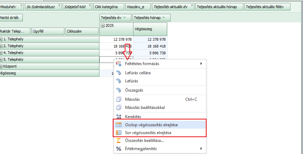Choose Másolás beállításokkal from context menu
The height and width of the screenshot is (154, 303).
click(145, 107)
